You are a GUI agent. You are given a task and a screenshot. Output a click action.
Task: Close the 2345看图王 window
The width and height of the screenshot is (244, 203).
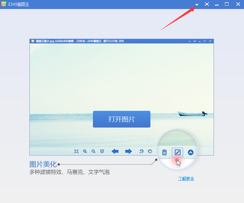pos(238,4)
